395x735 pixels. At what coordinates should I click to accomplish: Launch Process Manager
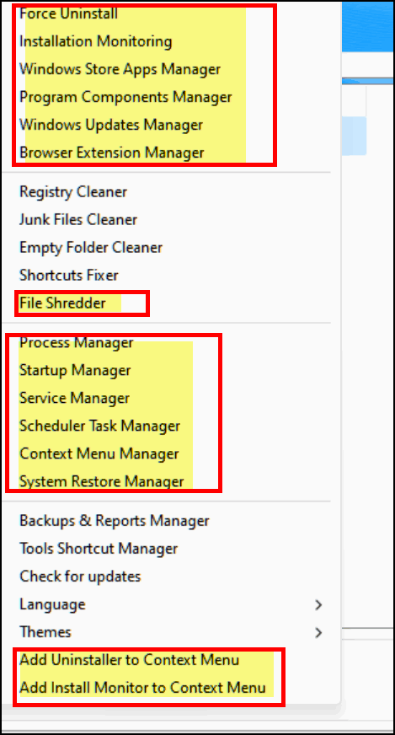click(77, 343)
